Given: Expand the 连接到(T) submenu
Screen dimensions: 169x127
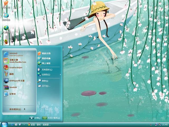Looking at the screenshot, I should (x=49, y=75).
